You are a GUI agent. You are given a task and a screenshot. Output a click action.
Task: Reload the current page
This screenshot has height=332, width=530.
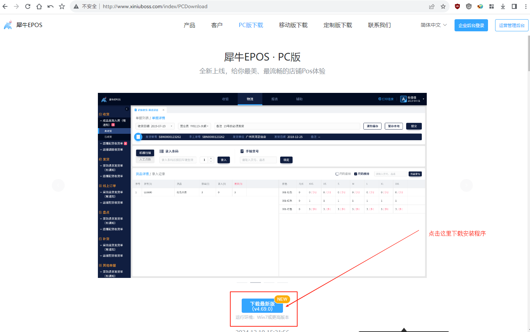(x=28, y=6)
